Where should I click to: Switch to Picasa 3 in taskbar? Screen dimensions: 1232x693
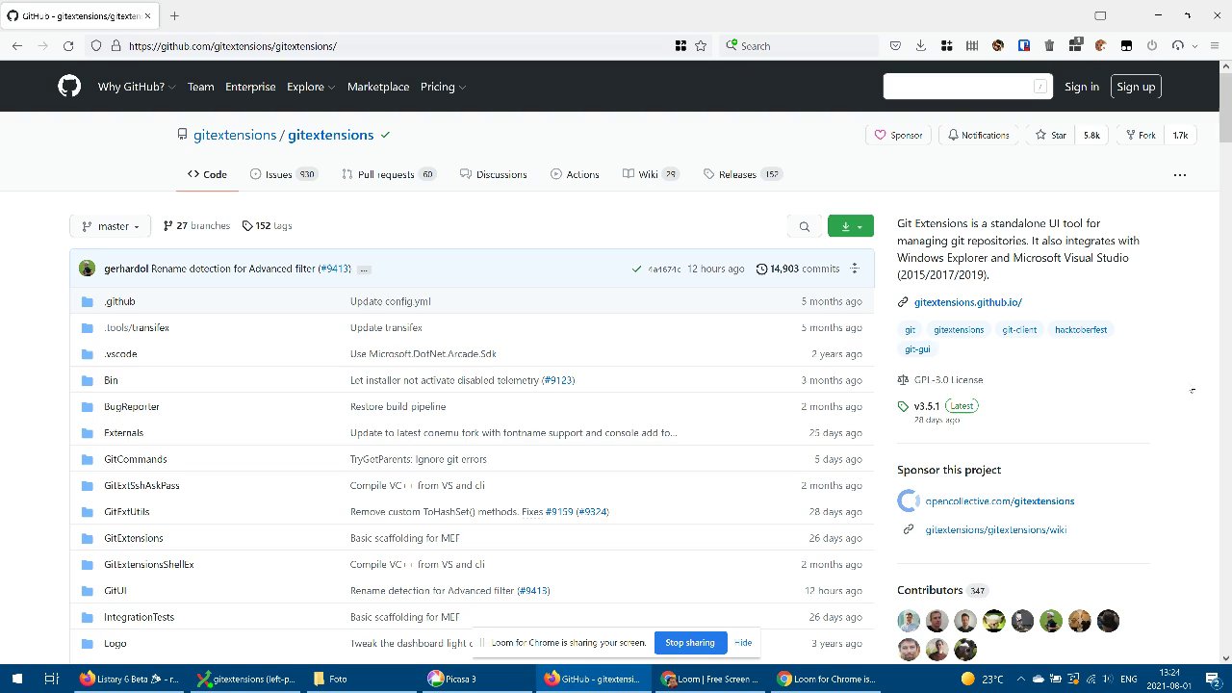click(478, 679)
